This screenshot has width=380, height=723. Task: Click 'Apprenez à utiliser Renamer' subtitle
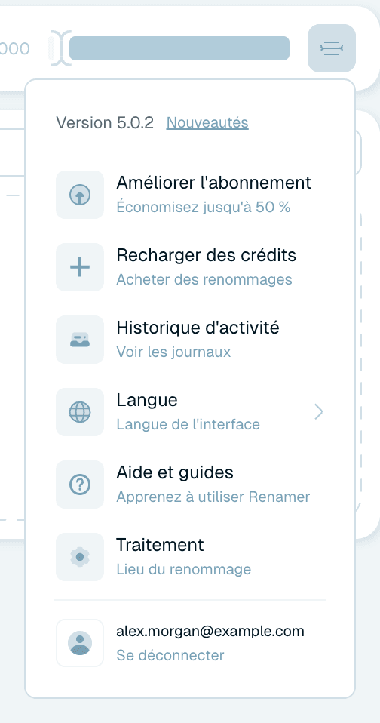tap(213, 497)
